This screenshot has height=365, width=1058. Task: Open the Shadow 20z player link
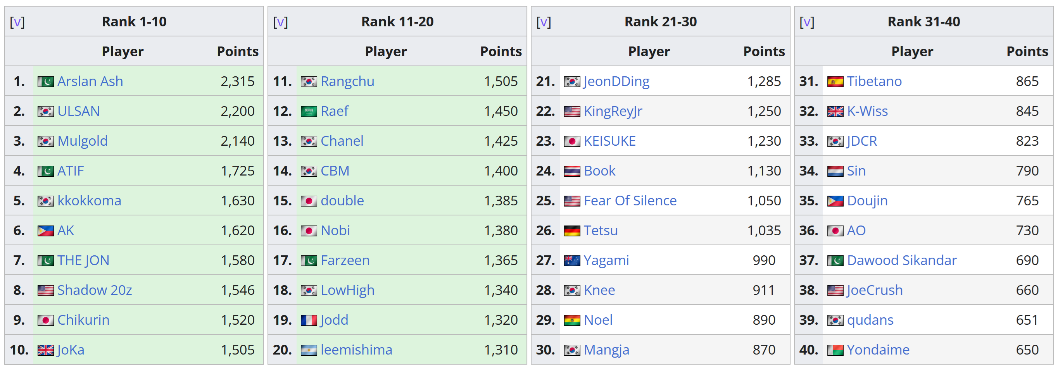pyautogui.click(x=95, y=290)
